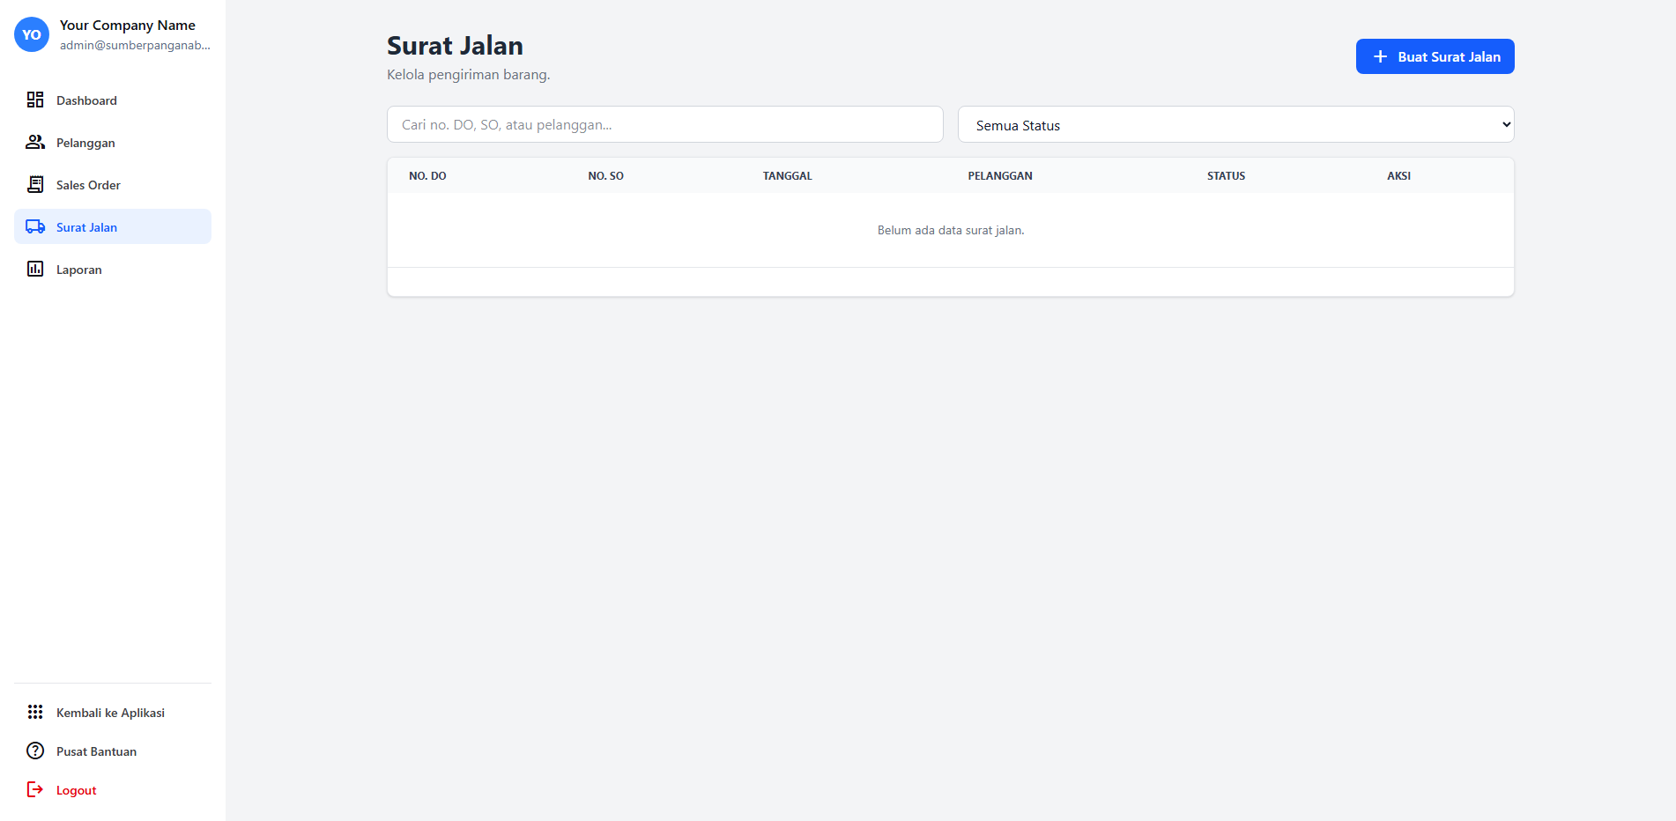This screenshot has height=821, width=1676.
Task: Click the admin email address in sidebar
Action: pos(135,46)
